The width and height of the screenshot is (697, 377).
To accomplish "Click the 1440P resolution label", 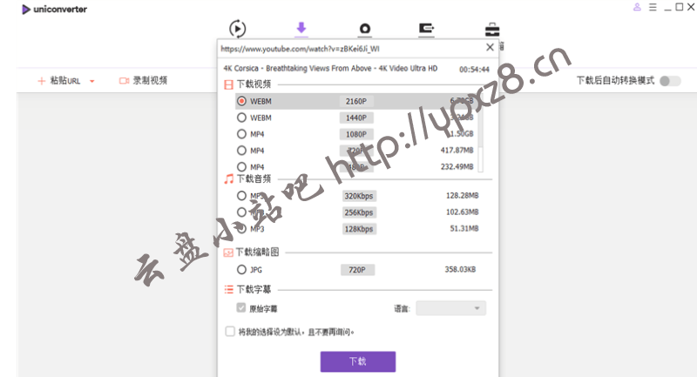I will [x=356, y=118].
